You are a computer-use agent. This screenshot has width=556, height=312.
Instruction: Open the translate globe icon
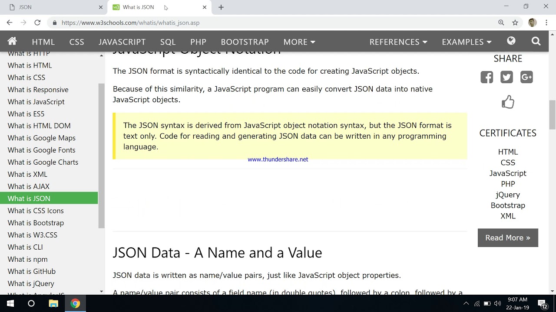click(511, 41)
